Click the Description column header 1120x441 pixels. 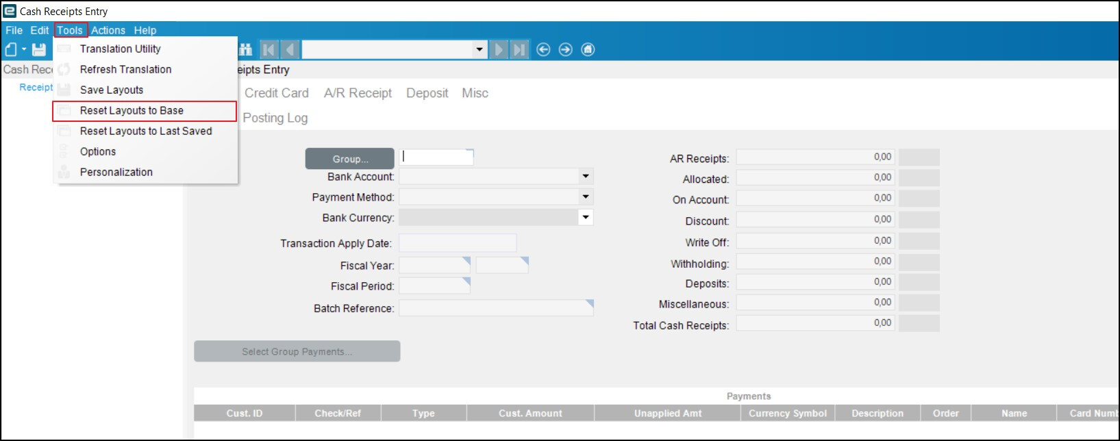(878, 413)
